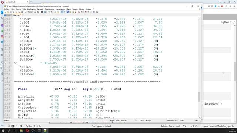Screen dimensions: 237x133
Task: Undo the last action in Notepad++
Action: coord(36,12)
